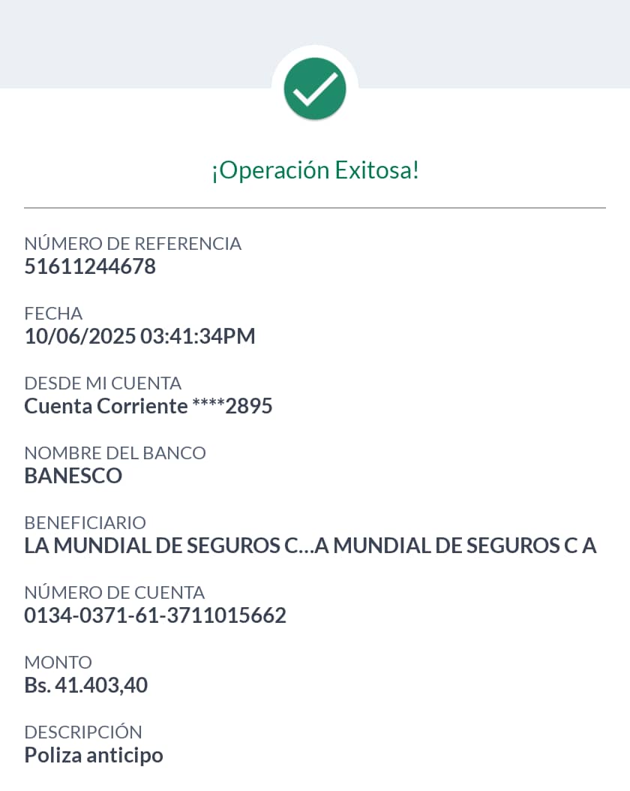Select reference number 51611244678
This screenshot has height=791, width=630.
90,266
